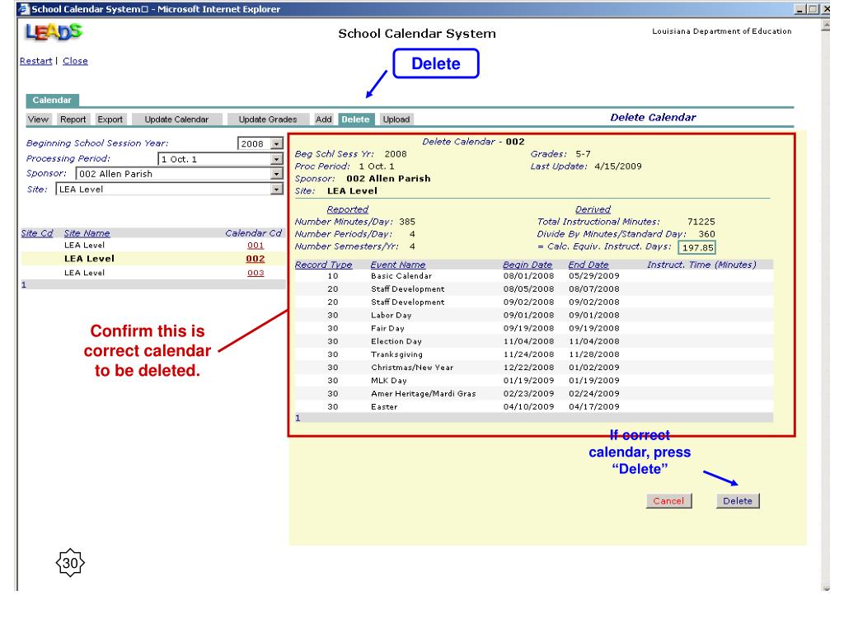Click the "Louisiana Department of Education" text

722,31
